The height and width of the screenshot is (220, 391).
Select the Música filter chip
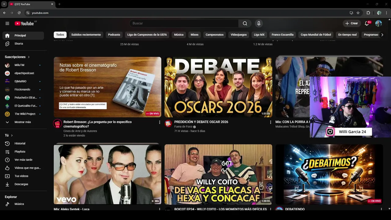179,35
